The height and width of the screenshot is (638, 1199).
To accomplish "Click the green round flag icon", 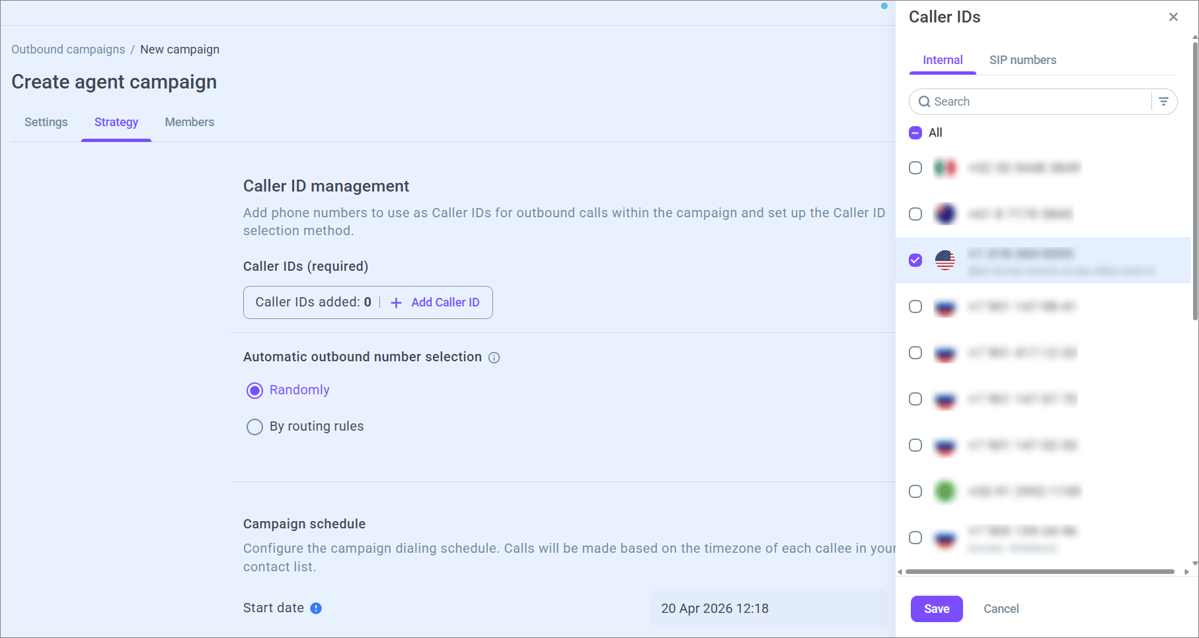I will pos(945,491).
